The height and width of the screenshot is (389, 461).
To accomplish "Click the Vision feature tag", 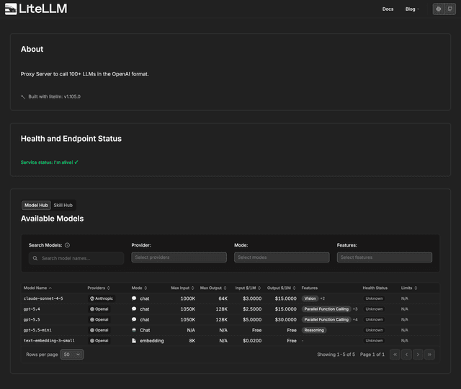I will coord(310,298).
